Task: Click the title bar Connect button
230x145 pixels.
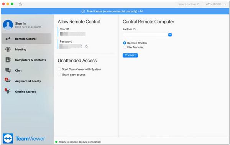Action: (214, 4)
